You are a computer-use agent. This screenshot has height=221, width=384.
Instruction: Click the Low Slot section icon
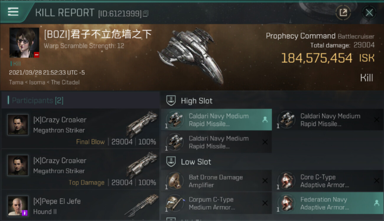click(x=171, y=161)
